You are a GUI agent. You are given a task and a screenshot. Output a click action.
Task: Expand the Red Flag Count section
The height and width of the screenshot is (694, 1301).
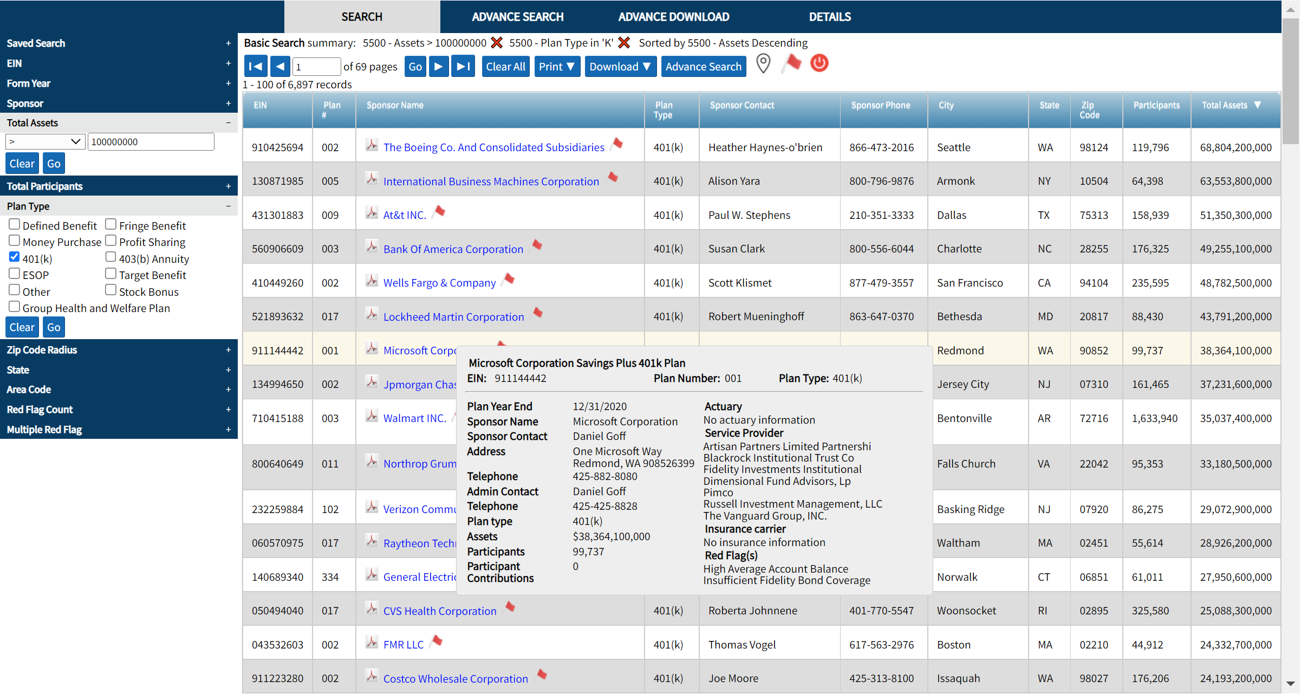coord(119,410)
